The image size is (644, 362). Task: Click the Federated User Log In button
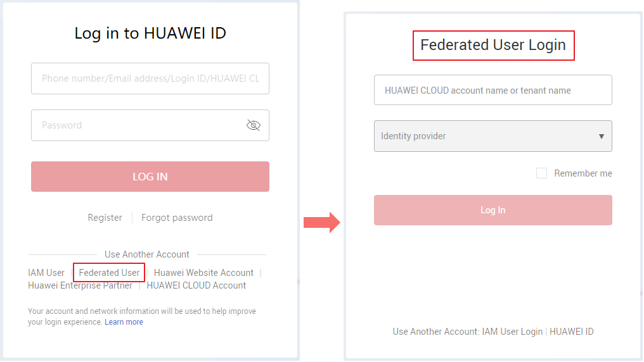tap(493, 210)
